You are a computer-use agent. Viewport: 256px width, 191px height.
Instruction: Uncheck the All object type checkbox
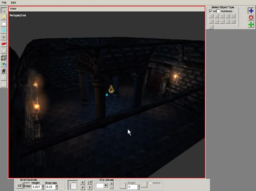(211, 11)
